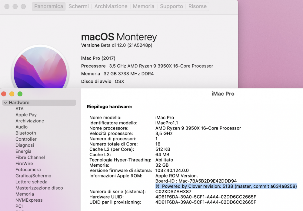
Task: Click the Processore line in About This Mac
Action: coord(147,66)
